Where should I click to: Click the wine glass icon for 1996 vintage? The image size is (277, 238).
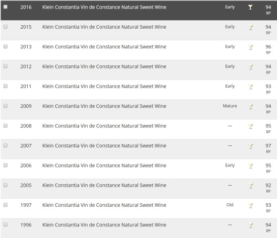(250, 225)
